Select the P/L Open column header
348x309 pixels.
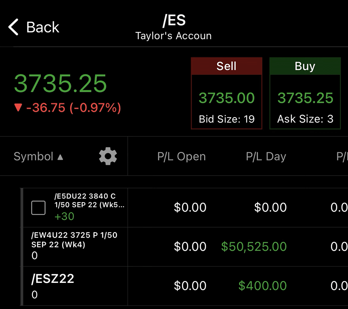click(182, 156)
